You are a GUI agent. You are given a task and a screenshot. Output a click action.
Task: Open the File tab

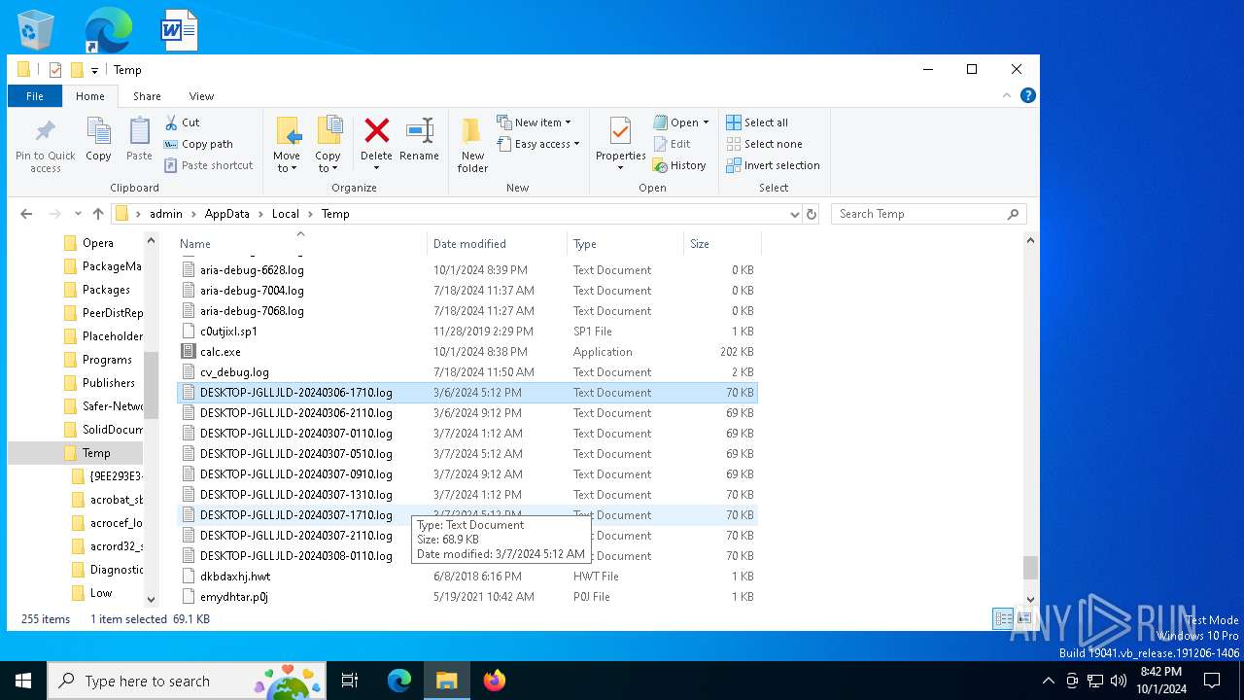coord(34,96)
